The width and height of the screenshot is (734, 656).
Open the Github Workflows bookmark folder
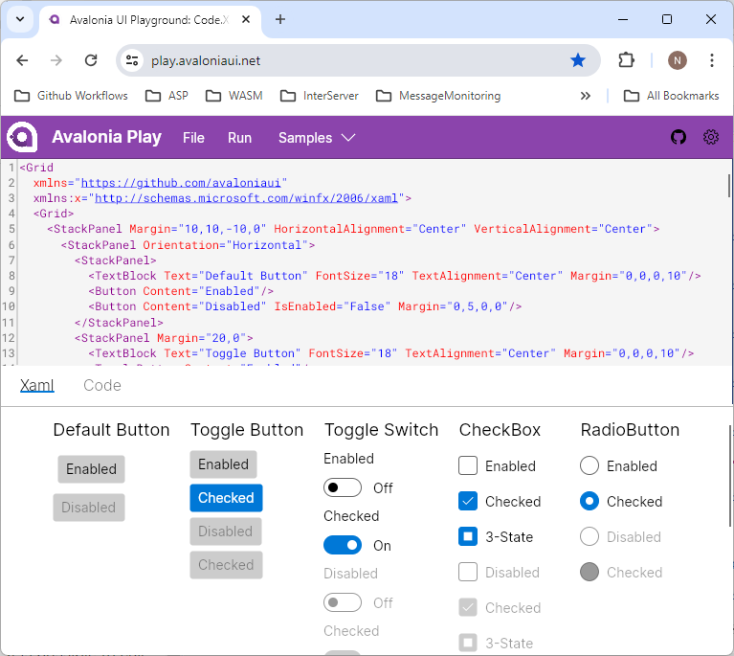(71, 96)
